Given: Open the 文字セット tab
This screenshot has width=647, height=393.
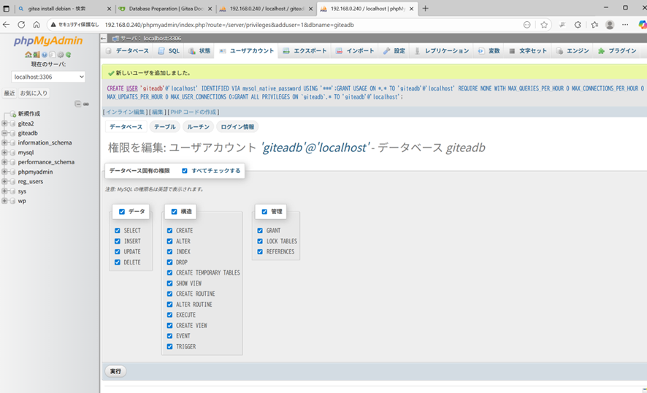Looking at the screenshot, I should pos(528,51).
